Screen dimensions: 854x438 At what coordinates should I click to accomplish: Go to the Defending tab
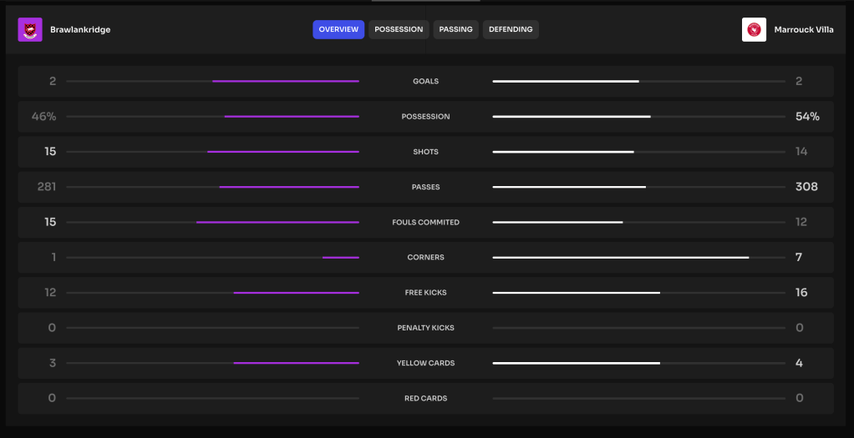(x=511, y=30)
